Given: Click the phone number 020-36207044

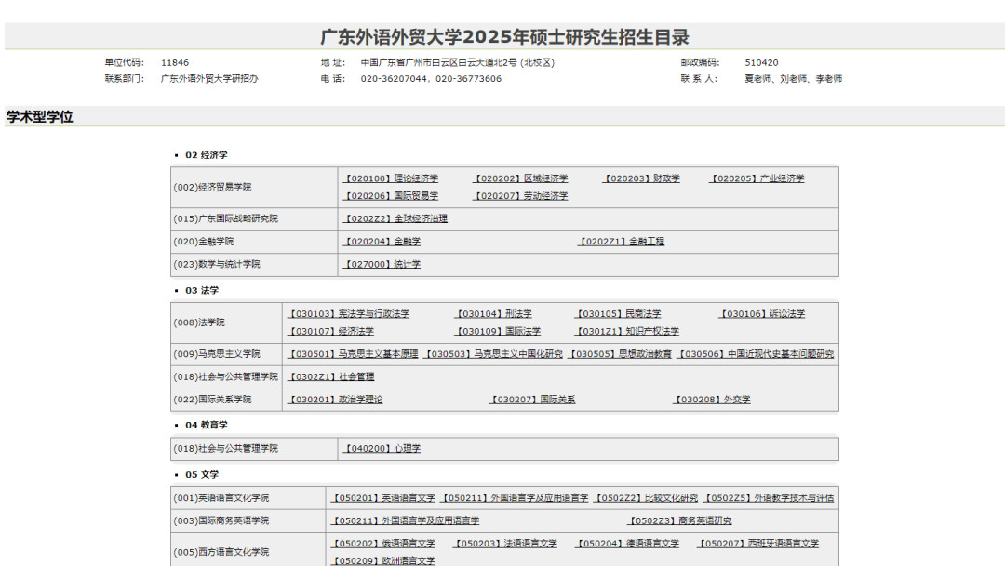Looking at the screenshot, I should coord(394,79).
